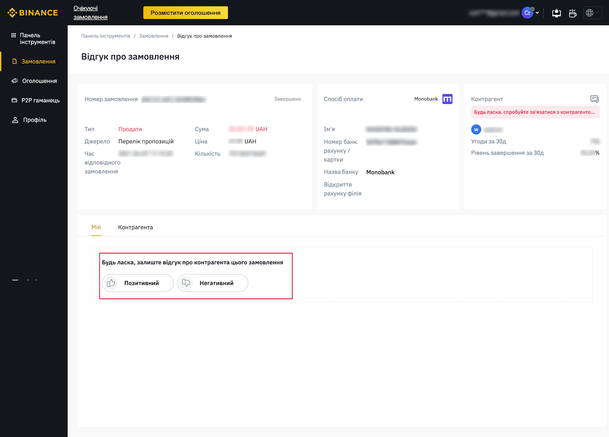Open Профіль in the sidebar
The image size is (609, 437).
coord(34,120)
